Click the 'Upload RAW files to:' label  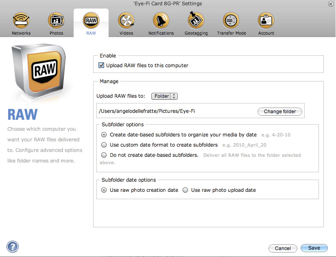(121, 96)
